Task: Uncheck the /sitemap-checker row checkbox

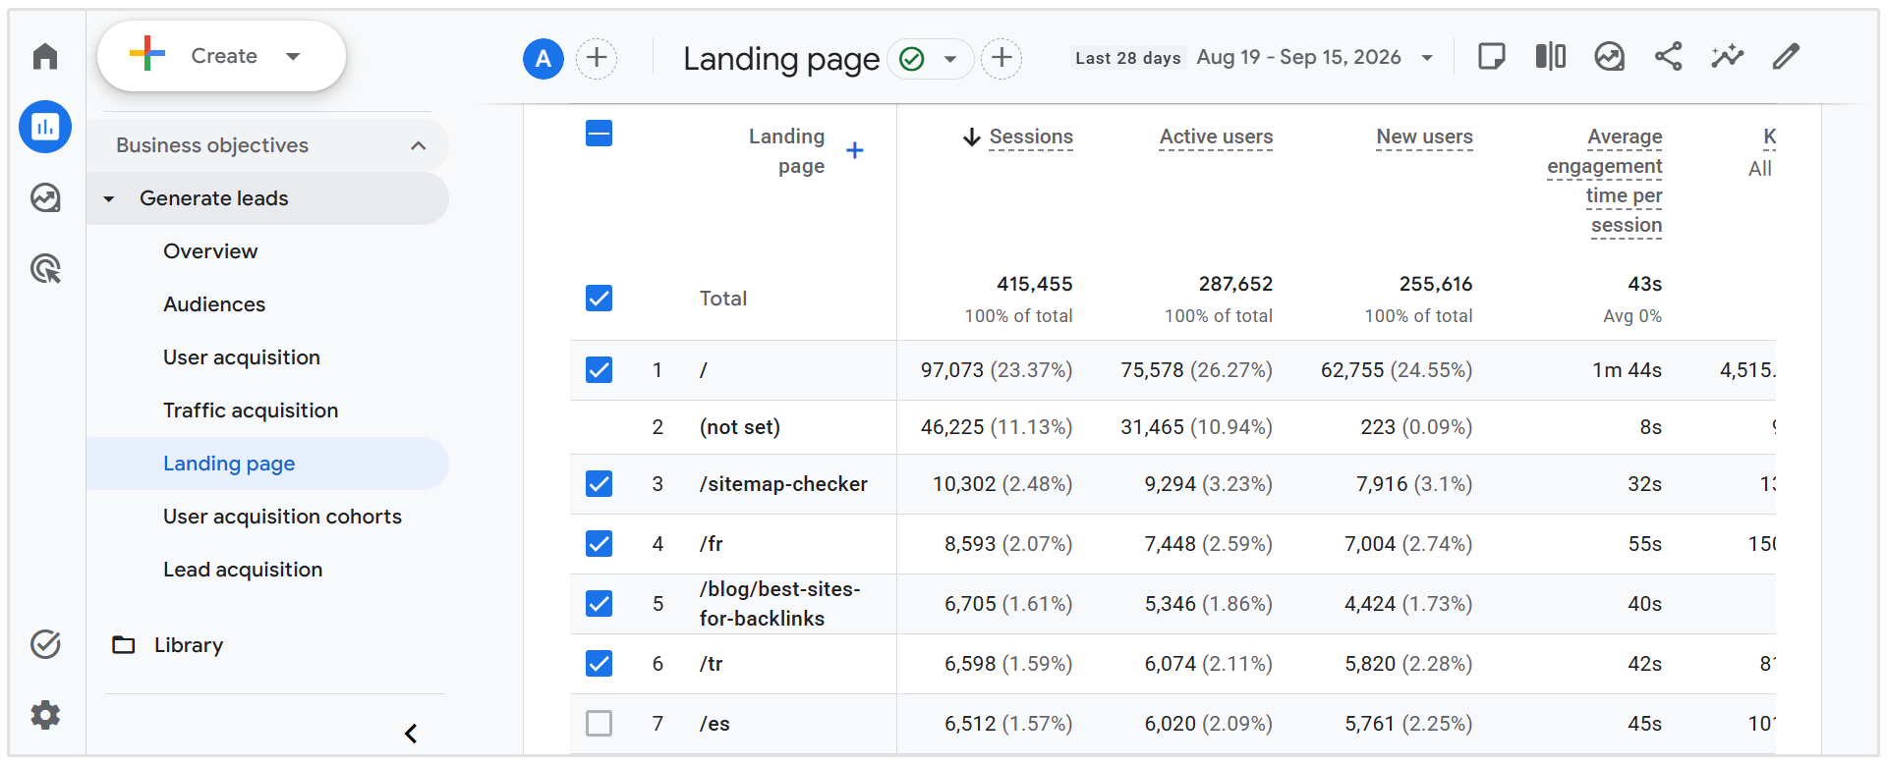Action: (x=599, y=484)
